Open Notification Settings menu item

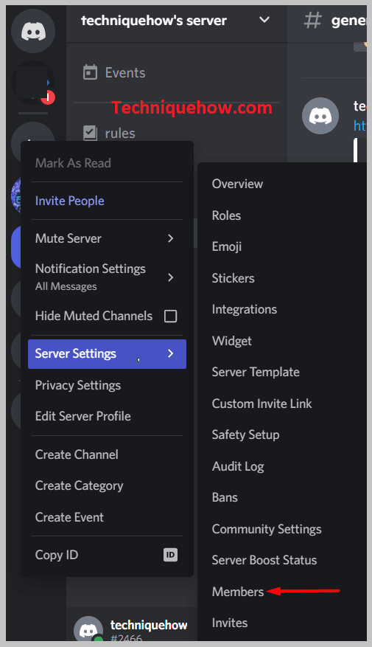[107, 277]
